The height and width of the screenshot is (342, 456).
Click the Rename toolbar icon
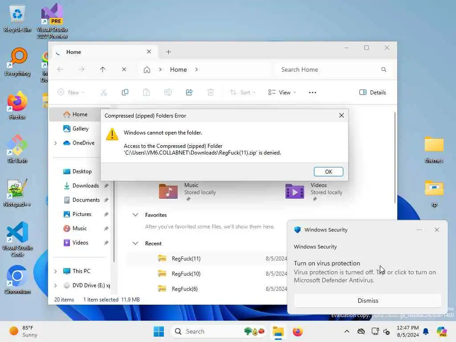pos(168,93)
